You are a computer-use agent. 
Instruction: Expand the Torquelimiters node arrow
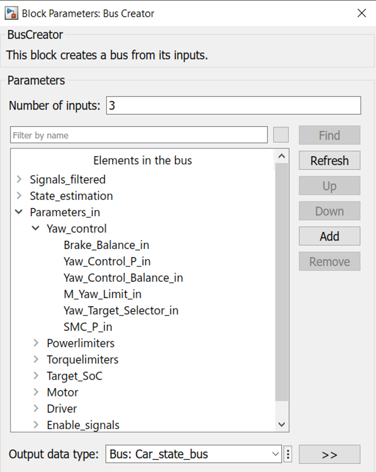pyautogui.click(x=36, y=359)
